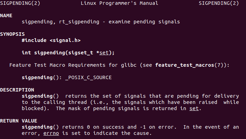Click the #include <signal.h> line
The width and height of the screenshot is (246, 139).
tap(51, 41)
